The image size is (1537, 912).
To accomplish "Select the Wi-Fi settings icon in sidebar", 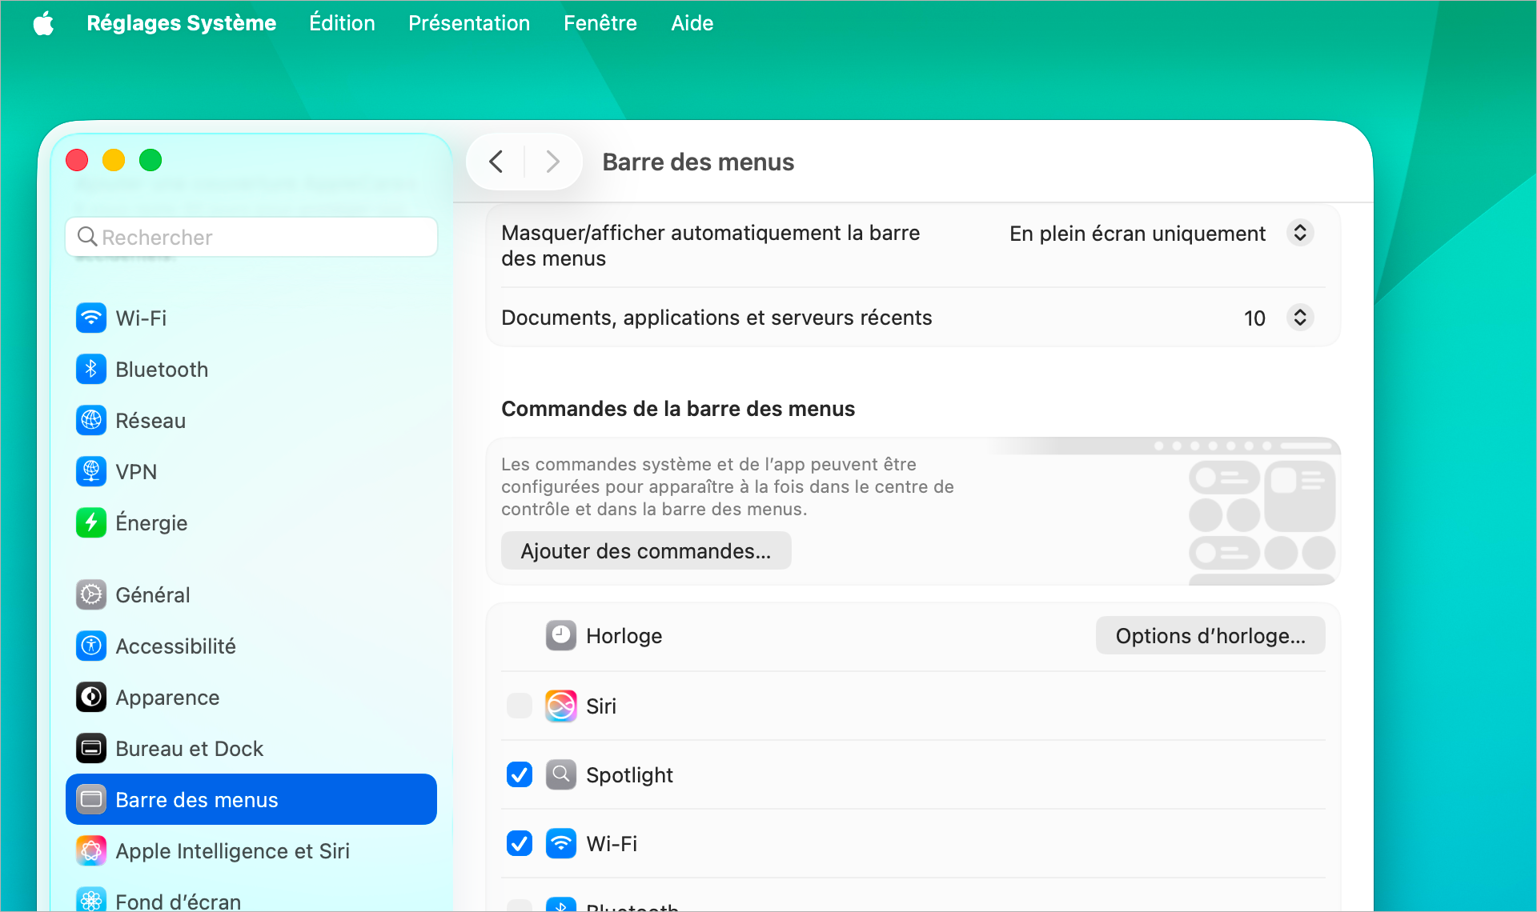I will (90, 318).
